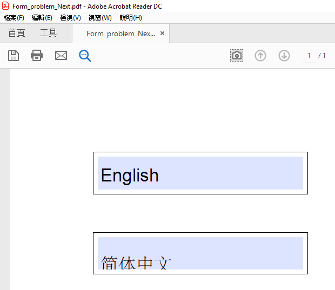The height and width of the screenshot is (290, 335).
Task: Click the Save file floppy disk icon
Action: pyautogui.click(x=14, y=56)
